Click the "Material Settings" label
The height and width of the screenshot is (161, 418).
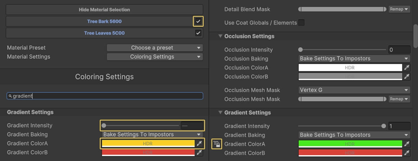(28, 57)
